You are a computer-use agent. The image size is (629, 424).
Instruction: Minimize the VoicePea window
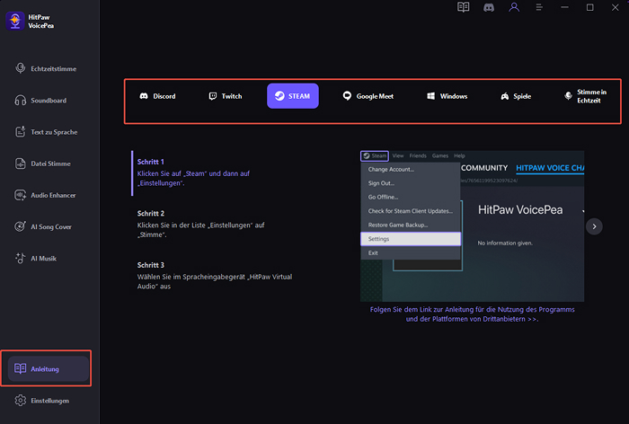click(x=564, y=7)
